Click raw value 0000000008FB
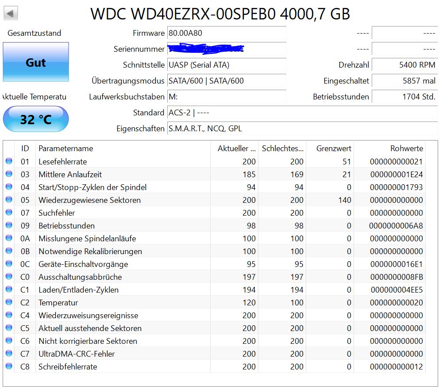This screenshot has width=439, height=392. pos(397,277)
